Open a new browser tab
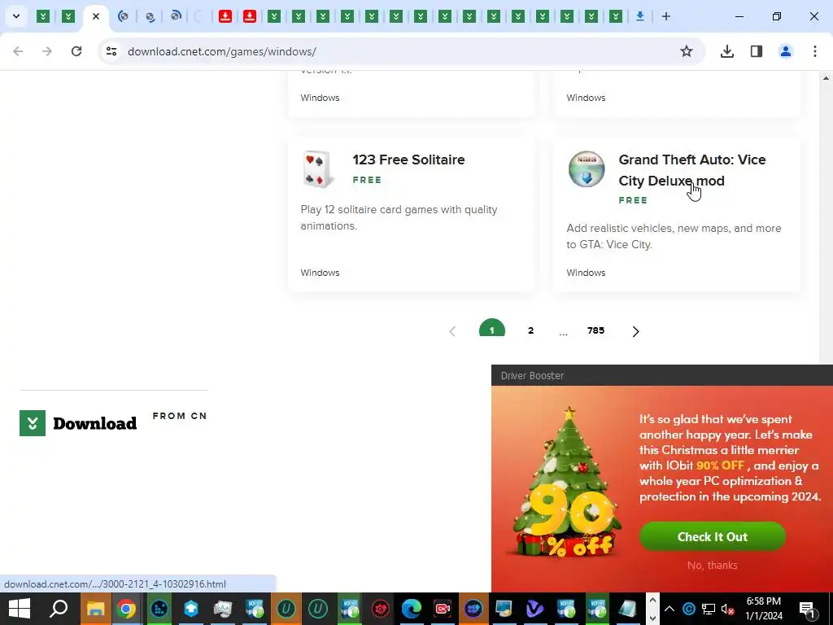This screenshot has height=625, width=833. pos(665,16)
